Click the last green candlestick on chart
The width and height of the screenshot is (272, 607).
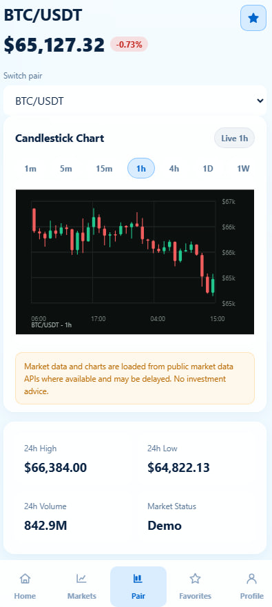(x=212, y=285)
